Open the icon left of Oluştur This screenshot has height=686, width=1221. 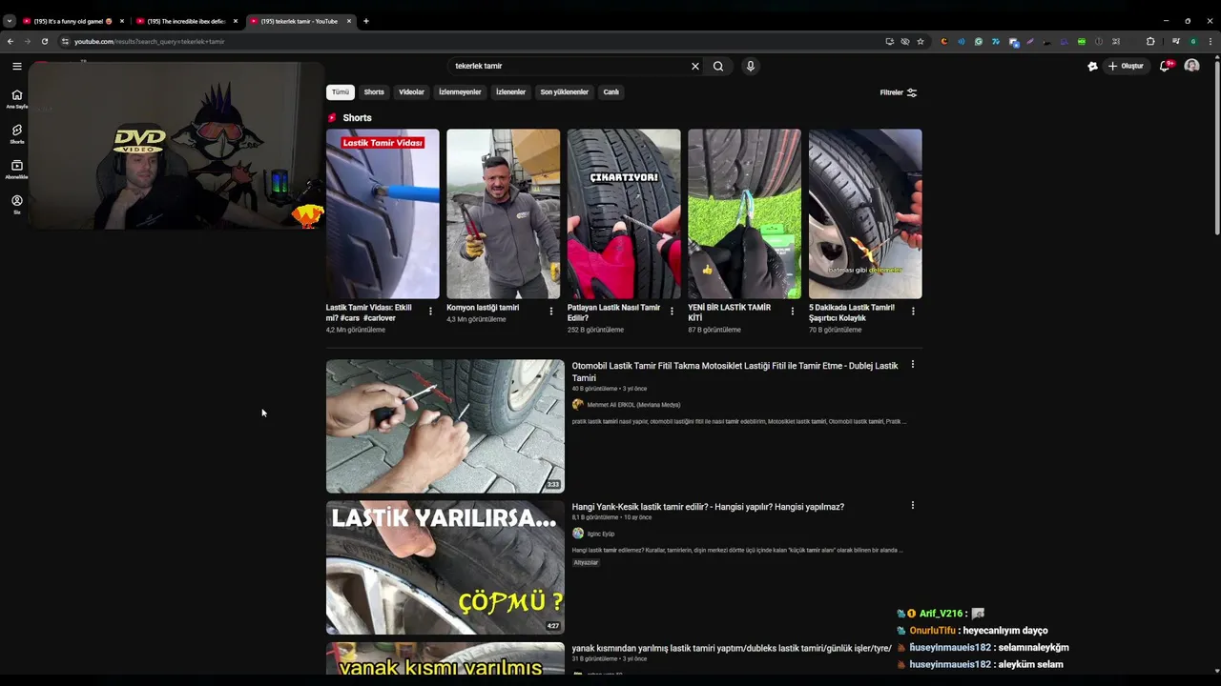pyautogui.click(x=1092, y=66)
